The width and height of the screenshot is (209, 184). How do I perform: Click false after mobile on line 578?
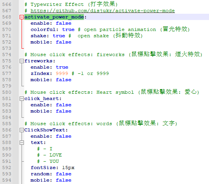pos(64,80)
